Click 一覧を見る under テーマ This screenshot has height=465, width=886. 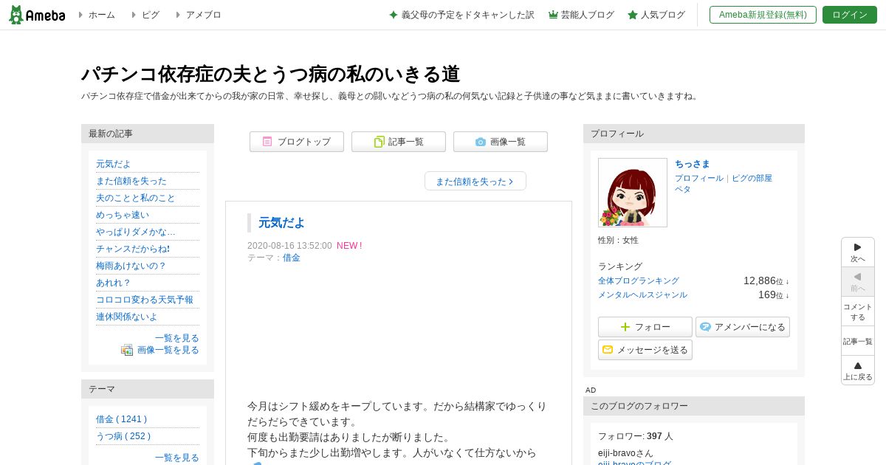click(177, 458)
